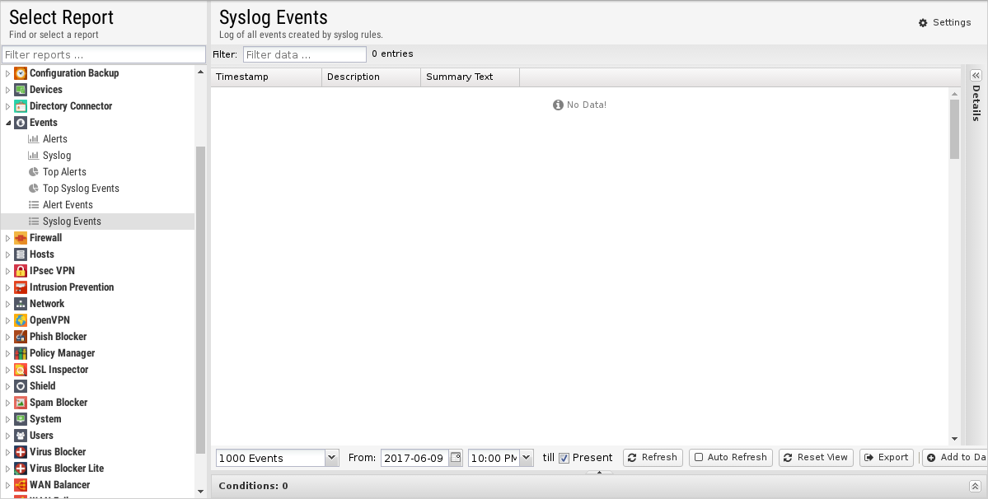
Task: Click the Virus Blocker icon
Action: tap(21, 452)
